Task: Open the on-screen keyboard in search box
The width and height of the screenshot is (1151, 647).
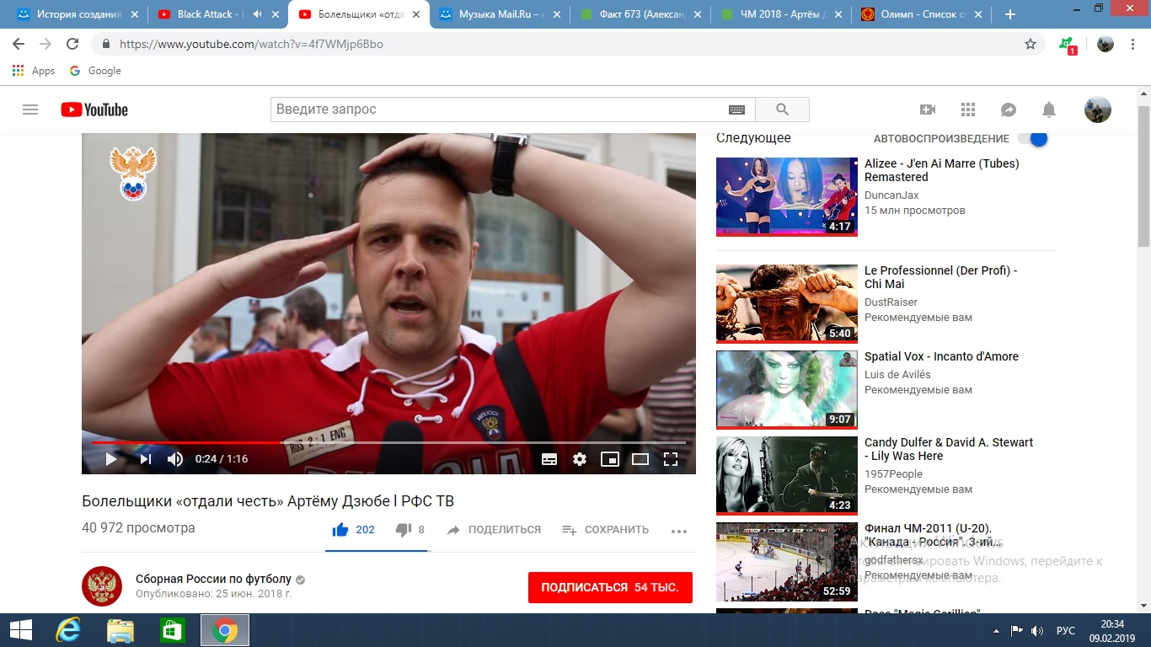Action: click(736, 110)
